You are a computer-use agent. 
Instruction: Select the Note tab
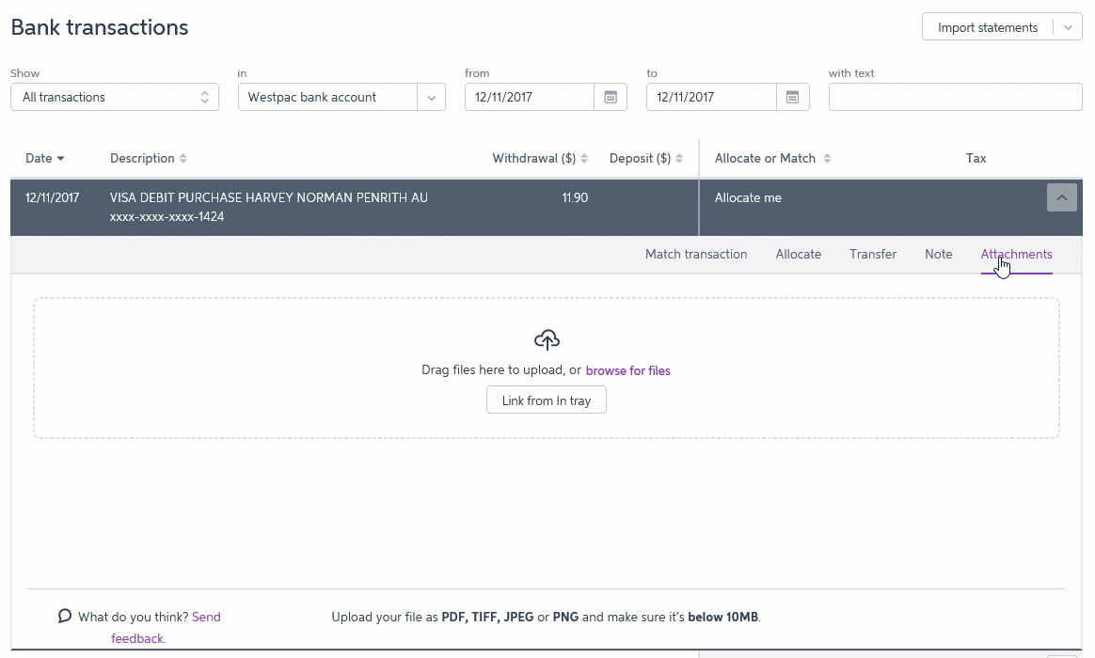pyautogui.click(x=938, y=254)
